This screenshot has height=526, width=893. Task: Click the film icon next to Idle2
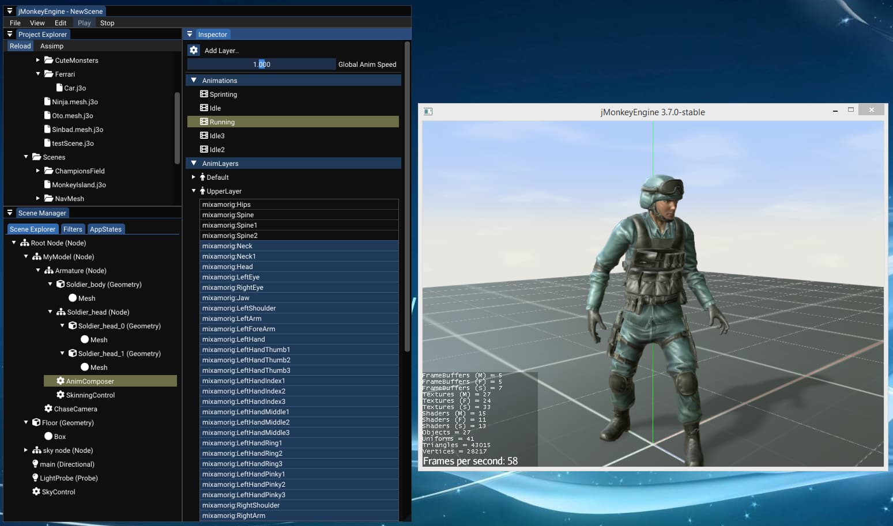(x=204, y=149)
